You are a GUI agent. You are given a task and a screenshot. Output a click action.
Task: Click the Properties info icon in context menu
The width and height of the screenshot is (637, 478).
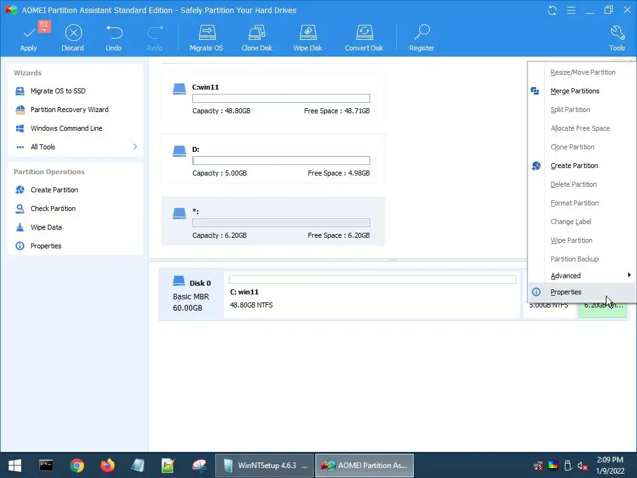[536, 292]
